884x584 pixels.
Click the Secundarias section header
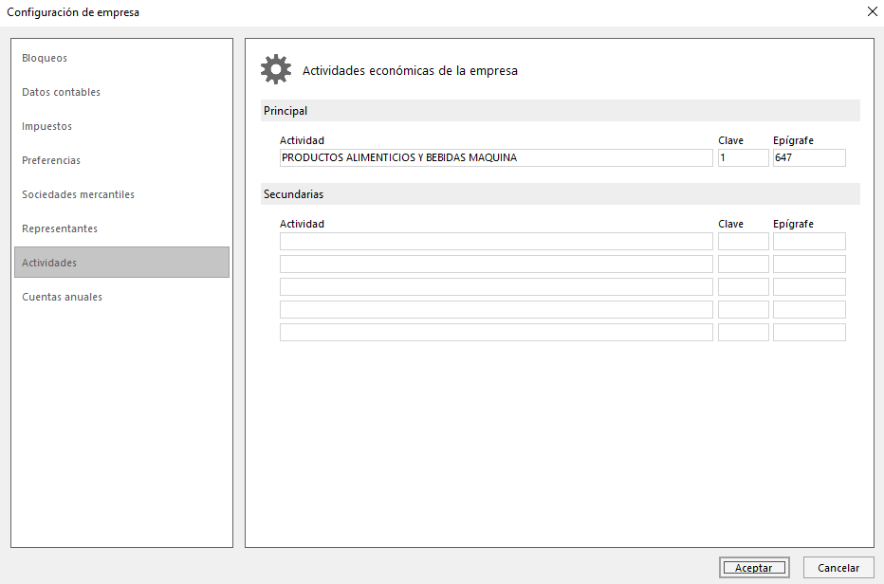point(561,194)
